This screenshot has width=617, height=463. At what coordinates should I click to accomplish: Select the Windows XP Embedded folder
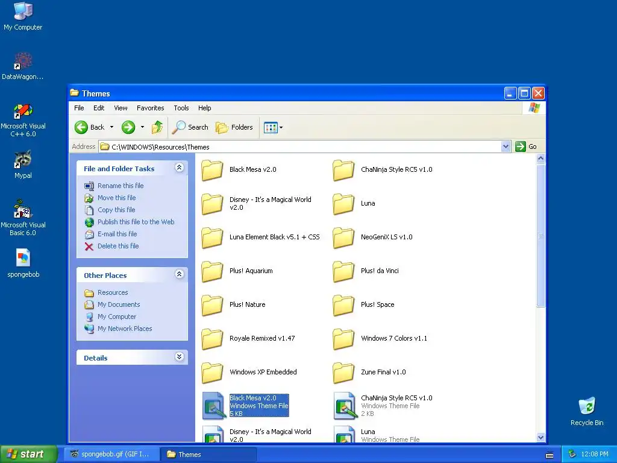[x=249, y=373]
